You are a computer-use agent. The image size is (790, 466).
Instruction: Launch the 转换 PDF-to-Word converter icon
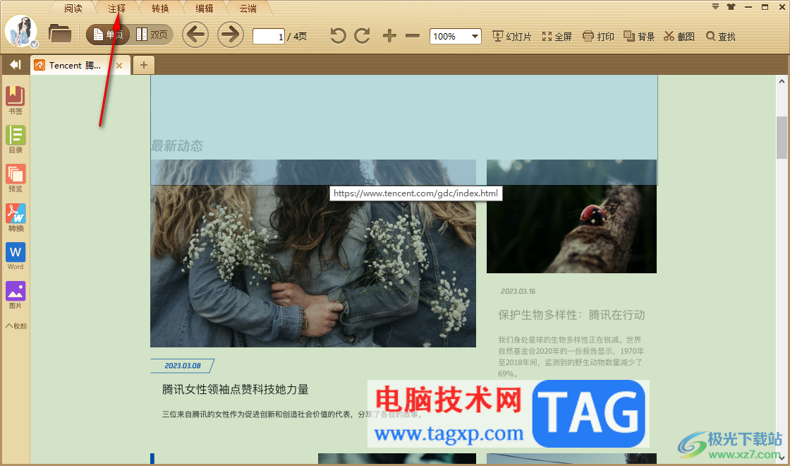coord(15,217)
